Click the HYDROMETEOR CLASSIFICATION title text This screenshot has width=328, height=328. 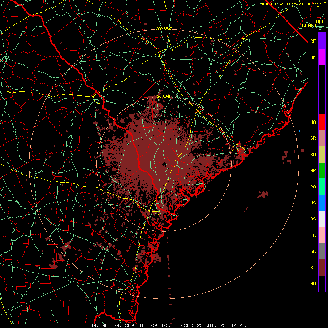point(128,325)
